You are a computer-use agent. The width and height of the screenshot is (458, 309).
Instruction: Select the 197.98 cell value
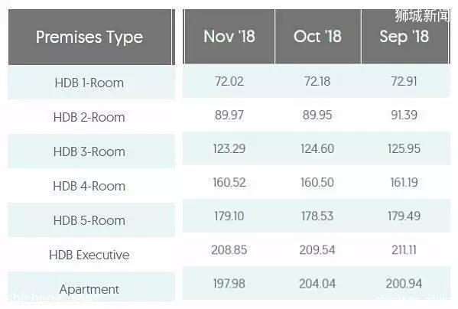pos(229,284)
